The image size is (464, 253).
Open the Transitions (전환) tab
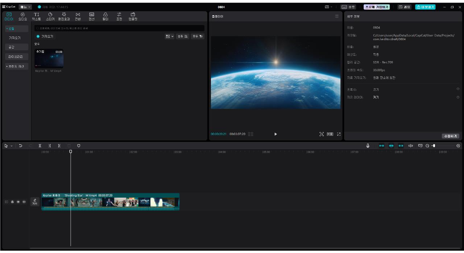coord(78,16)
